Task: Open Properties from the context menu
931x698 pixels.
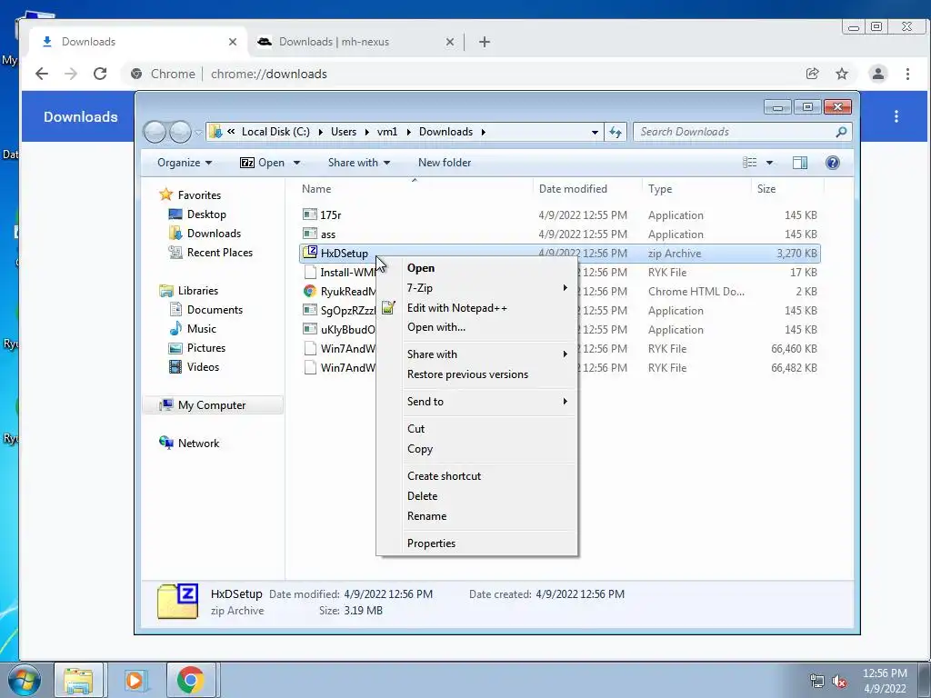Action: (x=432, y=543)
